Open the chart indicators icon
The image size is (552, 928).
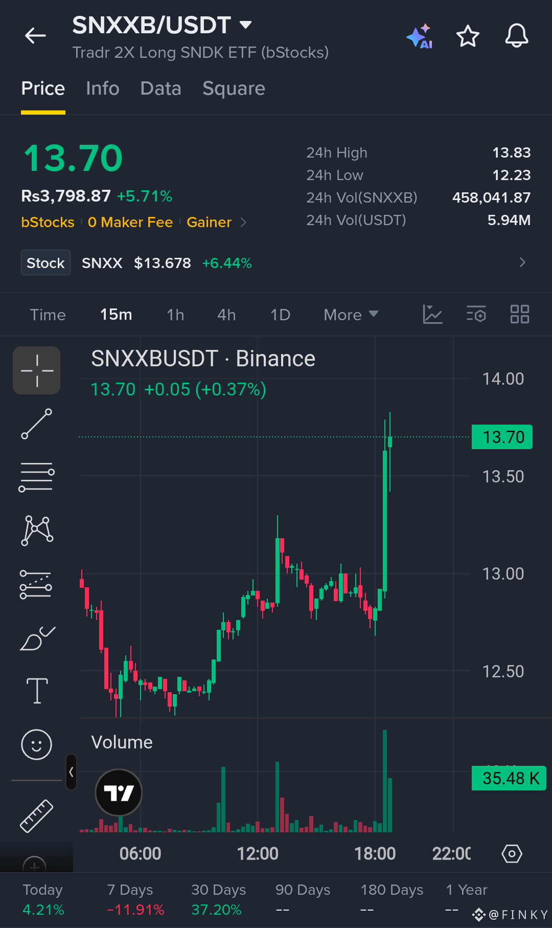432,314
